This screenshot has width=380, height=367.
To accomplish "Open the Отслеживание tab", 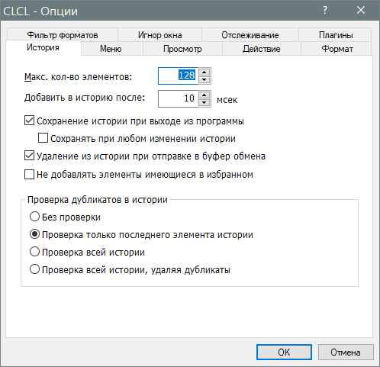I will pos(250,35).
